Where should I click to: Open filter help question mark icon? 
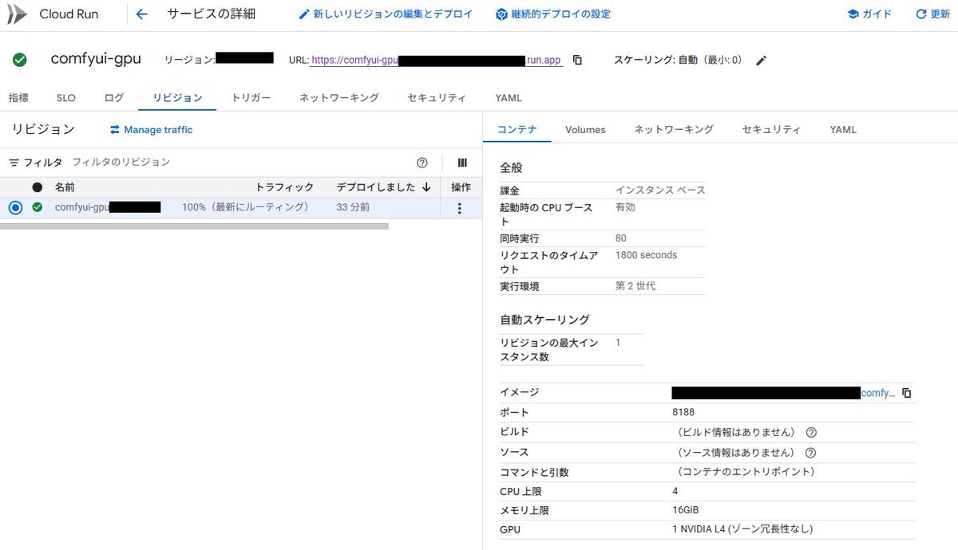click(422, 163)
